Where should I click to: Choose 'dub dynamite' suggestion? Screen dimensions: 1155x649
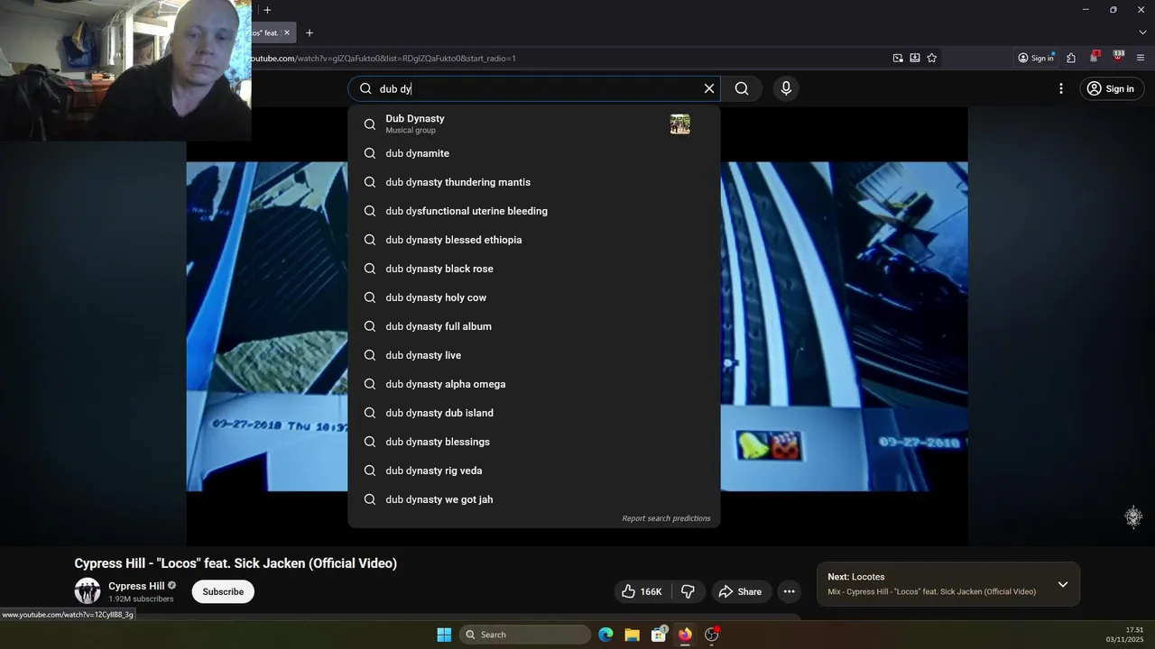(534, 153)
